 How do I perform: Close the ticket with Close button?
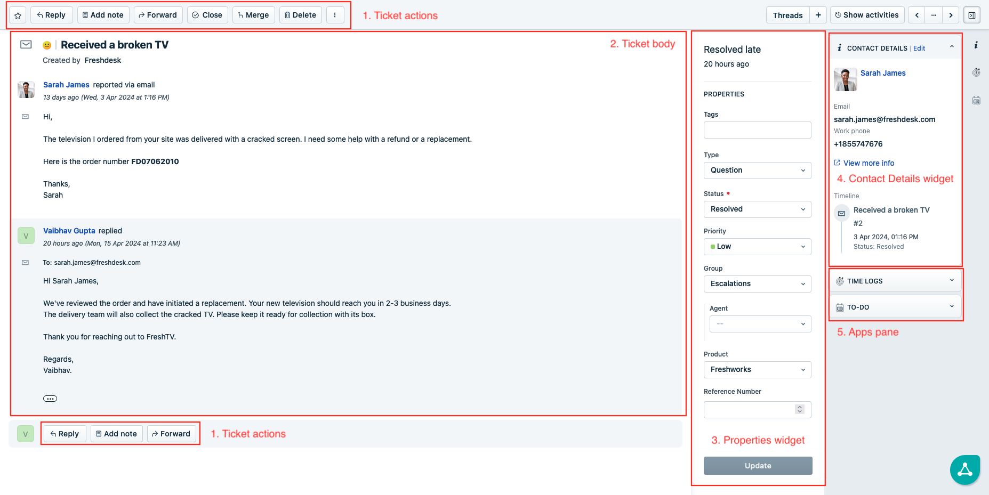click(x=207, y=15)
